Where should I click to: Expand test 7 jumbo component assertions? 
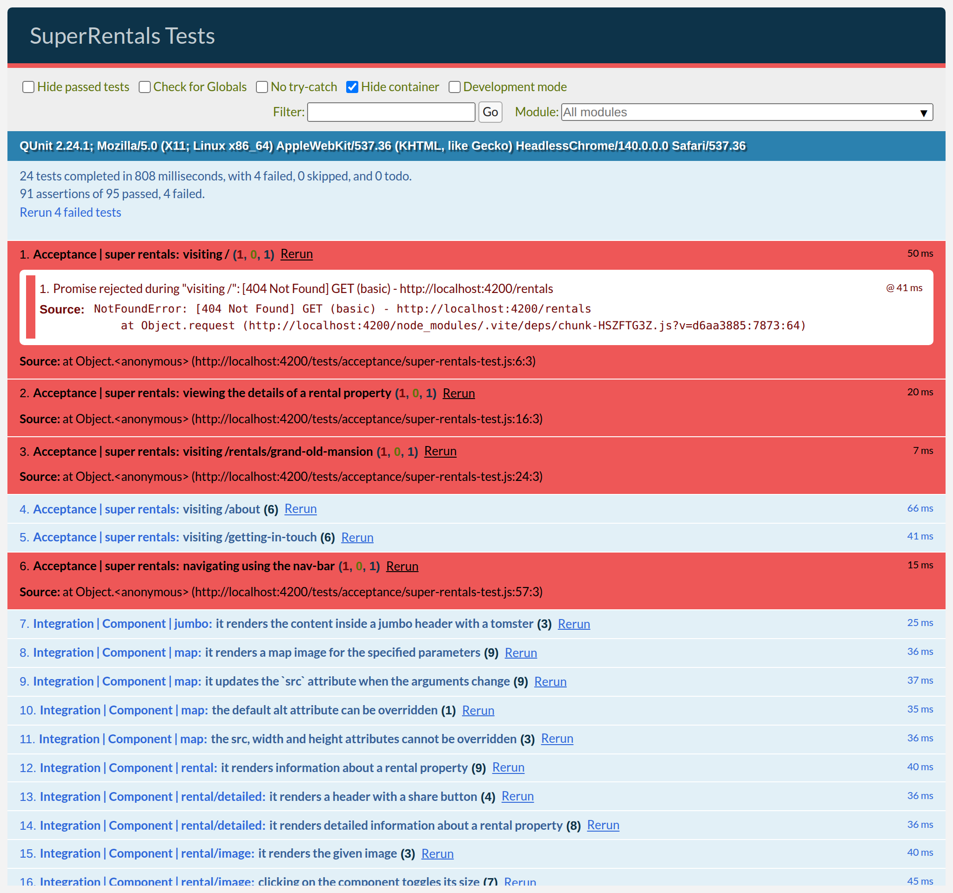click(283, 624)
